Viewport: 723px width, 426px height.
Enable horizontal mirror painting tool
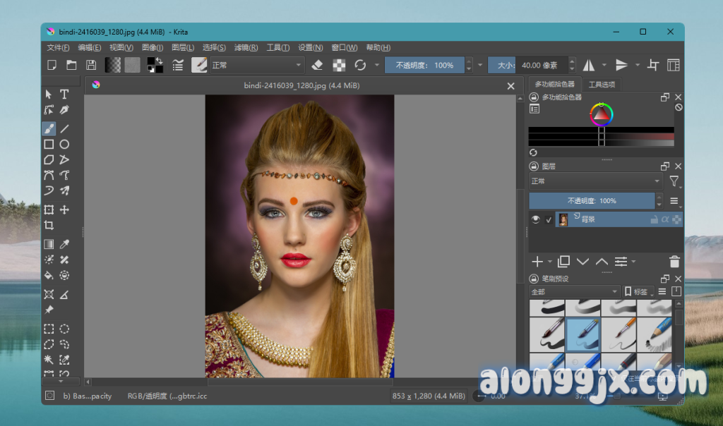588,65
